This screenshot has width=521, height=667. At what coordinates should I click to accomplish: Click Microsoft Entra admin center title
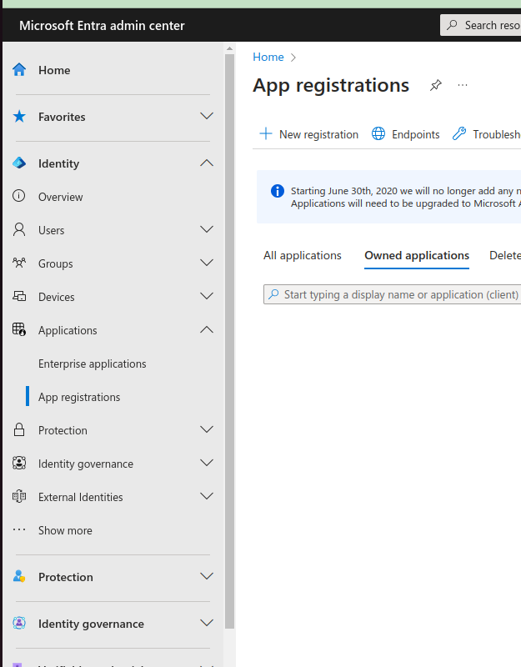pos(102,26)
